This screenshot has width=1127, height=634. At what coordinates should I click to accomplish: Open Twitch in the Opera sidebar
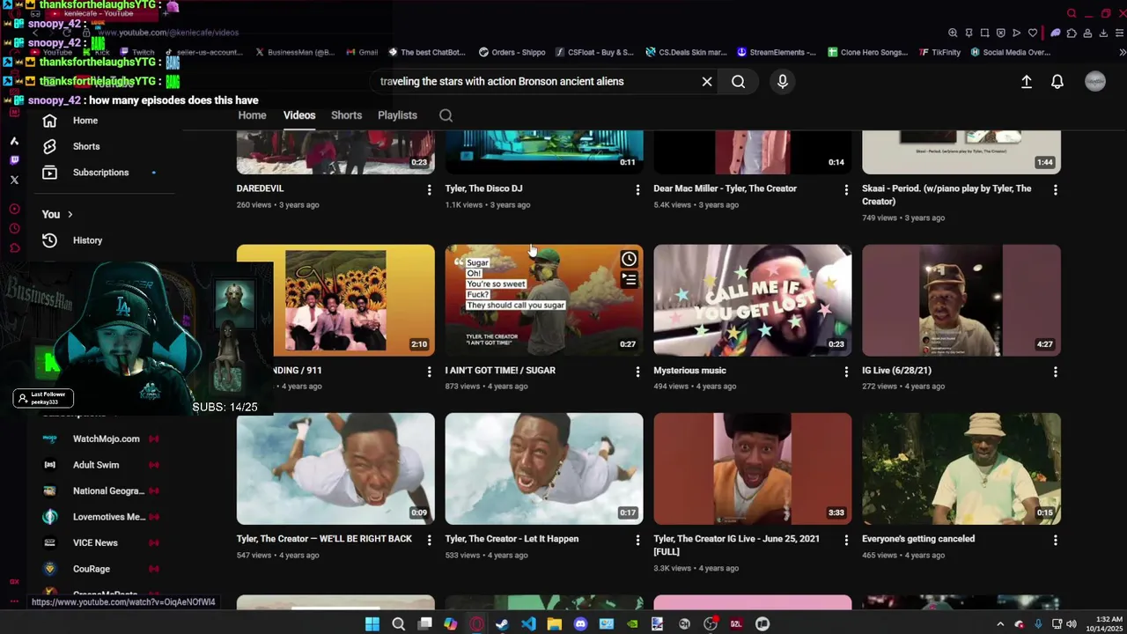click(14, 160)
